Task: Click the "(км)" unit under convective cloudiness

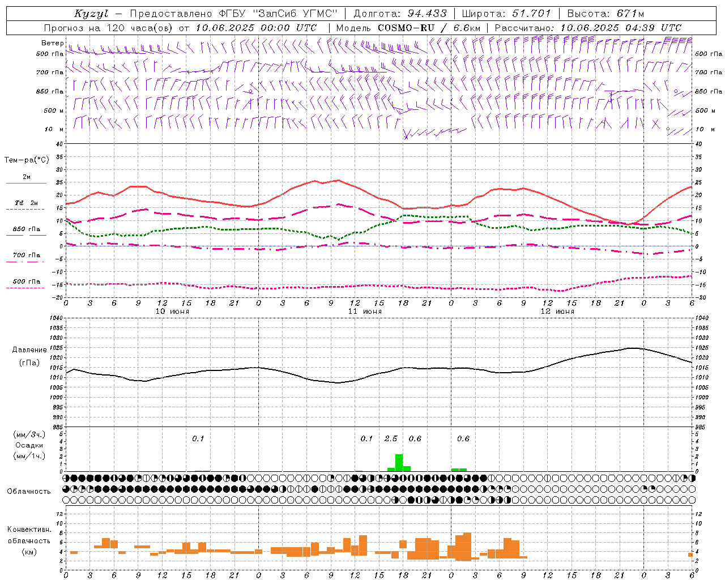Action: coord(29,552)
